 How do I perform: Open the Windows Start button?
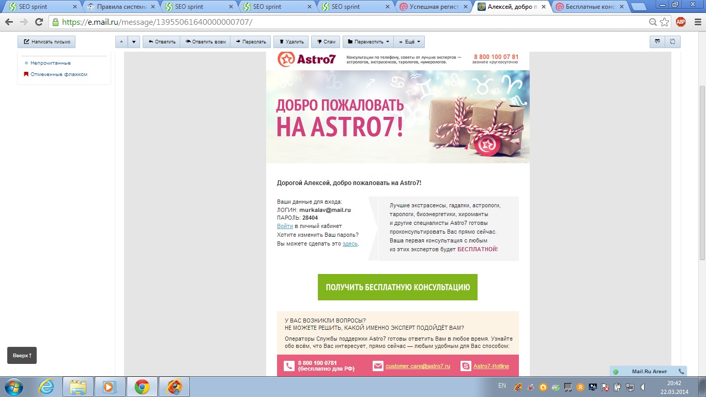point(14,387)
